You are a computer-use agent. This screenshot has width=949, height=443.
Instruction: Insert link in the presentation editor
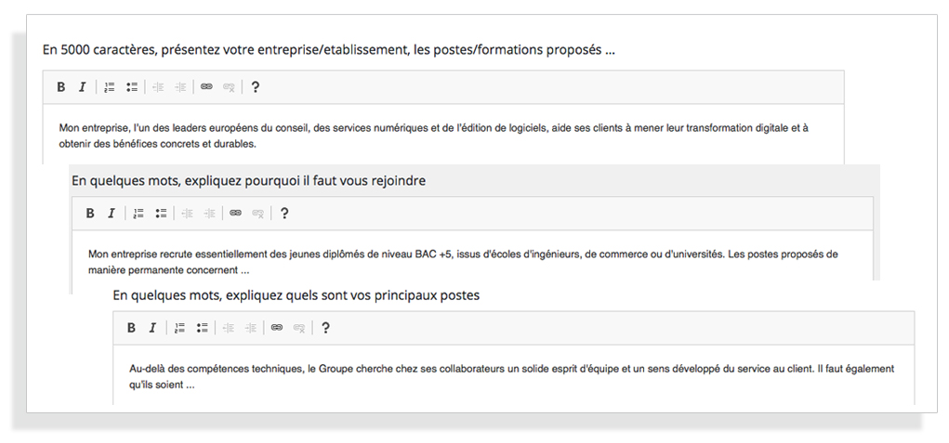(206, 87)
